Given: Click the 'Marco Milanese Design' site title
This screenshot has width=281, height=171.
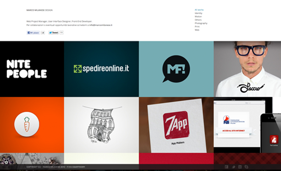Looking at the screenshot, I should [x=39, y=10].
